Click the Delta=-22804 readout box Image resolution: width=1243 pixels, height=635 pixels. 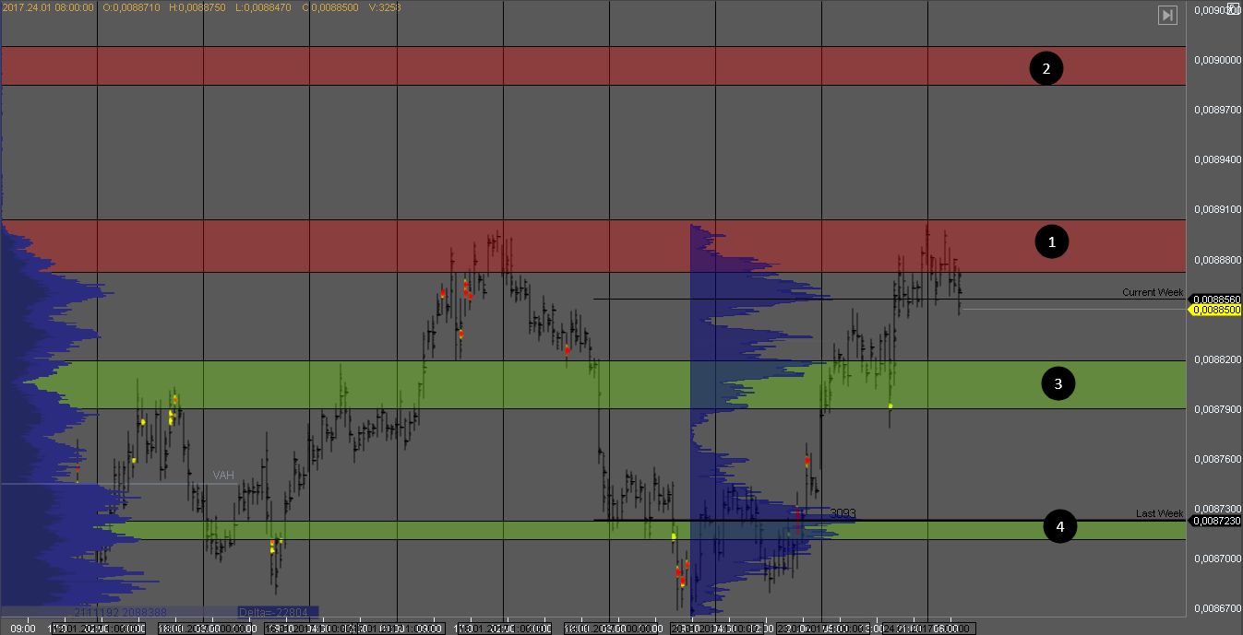[277, 612]
